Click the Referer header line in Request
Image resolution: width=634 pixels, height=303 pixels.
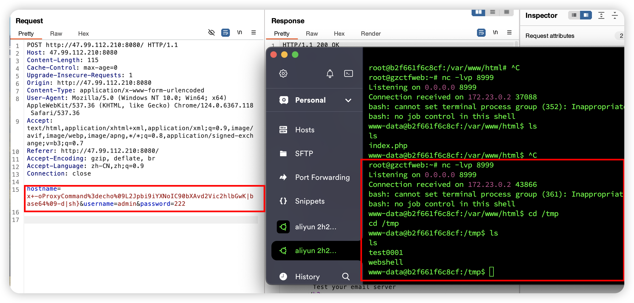pyautogui.click(x=93, y=151)
